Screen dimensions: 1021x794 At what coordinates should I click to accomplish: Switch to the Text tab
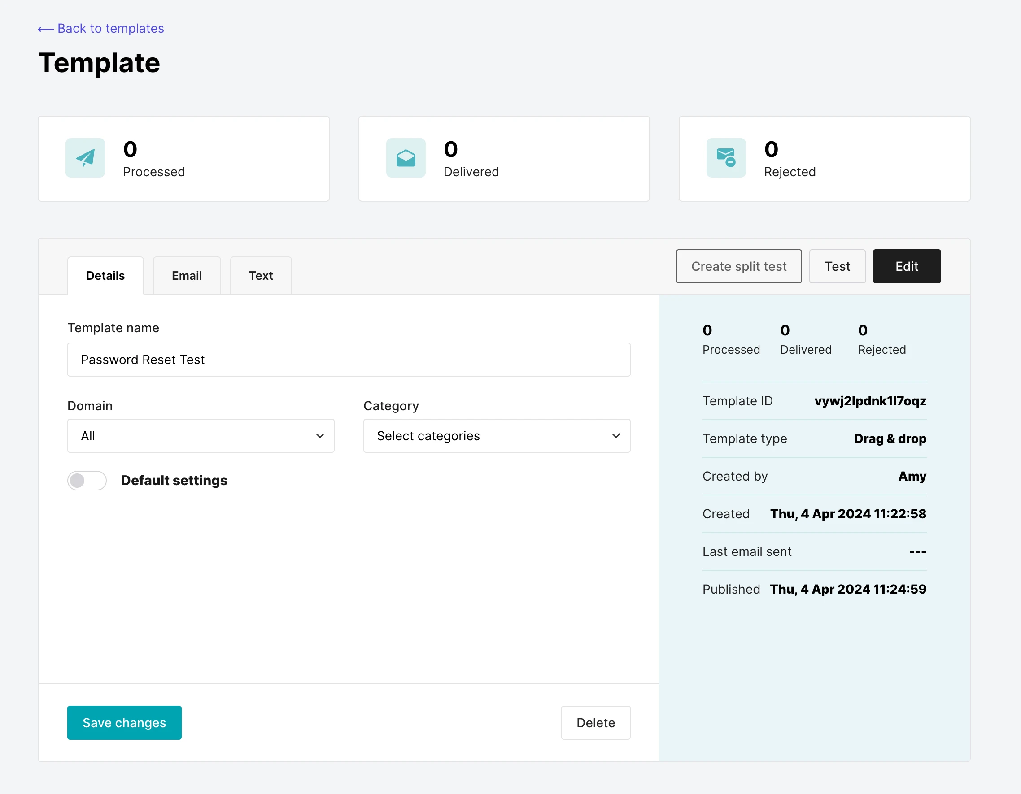[x=260, y=276]
